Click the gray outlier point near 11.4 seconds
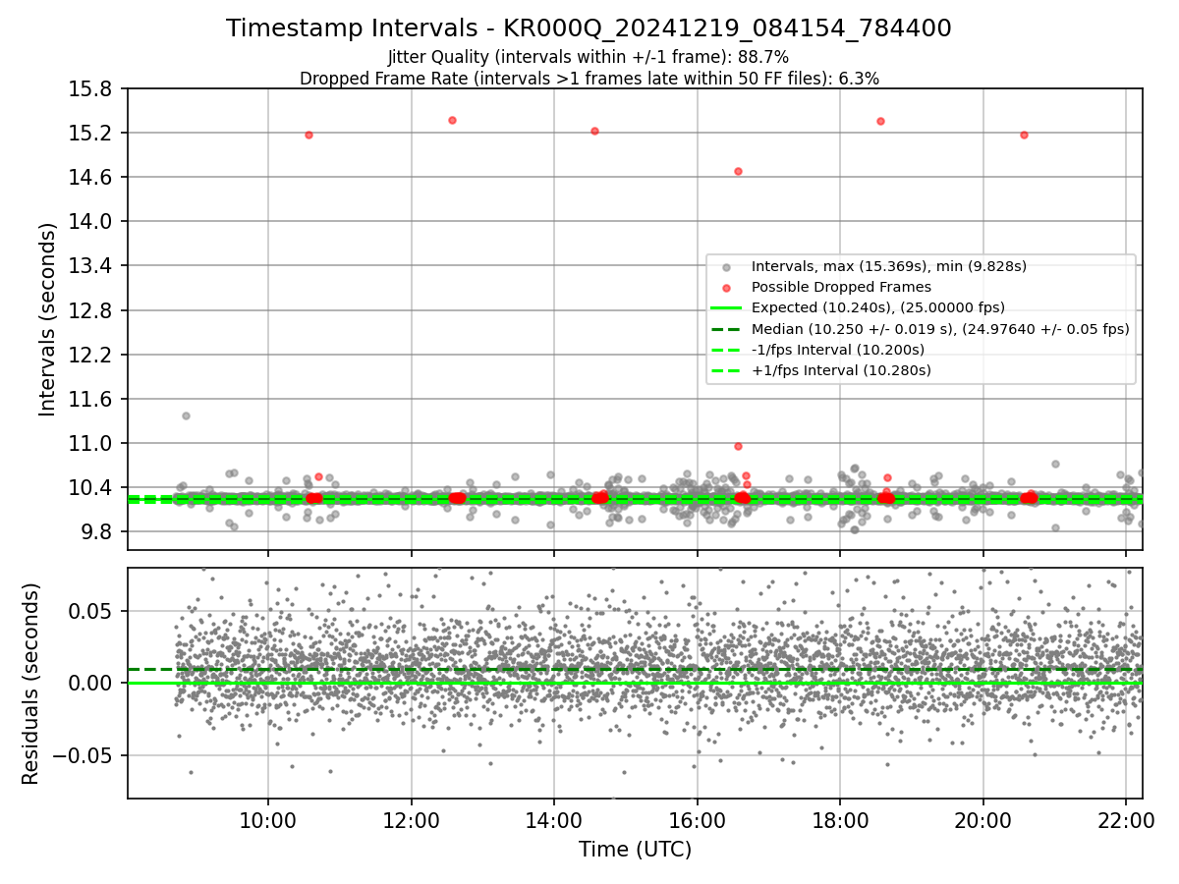The image size is (1179, 884). [x=186, y=415]
